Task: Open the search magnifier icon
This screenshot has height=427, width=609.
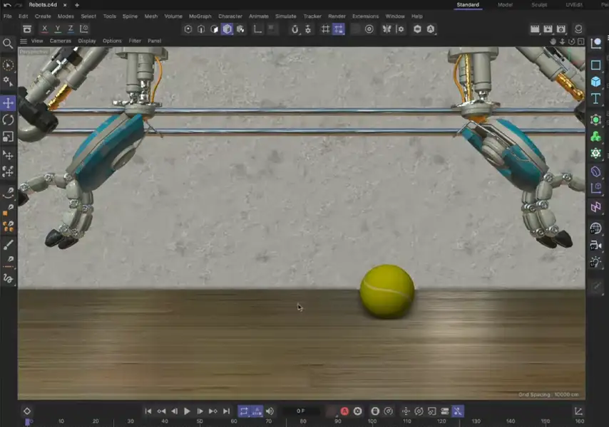Action: pyautogui.click(x=8, y=43)
